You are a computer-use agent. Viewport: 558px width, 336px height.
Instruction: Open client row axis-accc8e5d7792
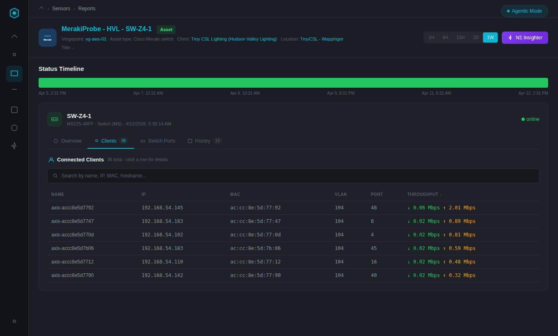pyautogui.click(x=293, y=208)
